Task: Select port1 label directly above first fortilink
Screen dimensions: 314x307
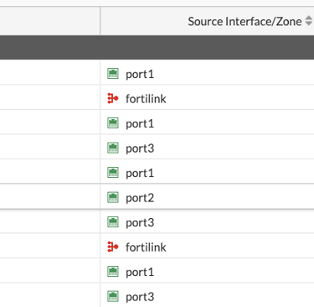Action: 140,75
